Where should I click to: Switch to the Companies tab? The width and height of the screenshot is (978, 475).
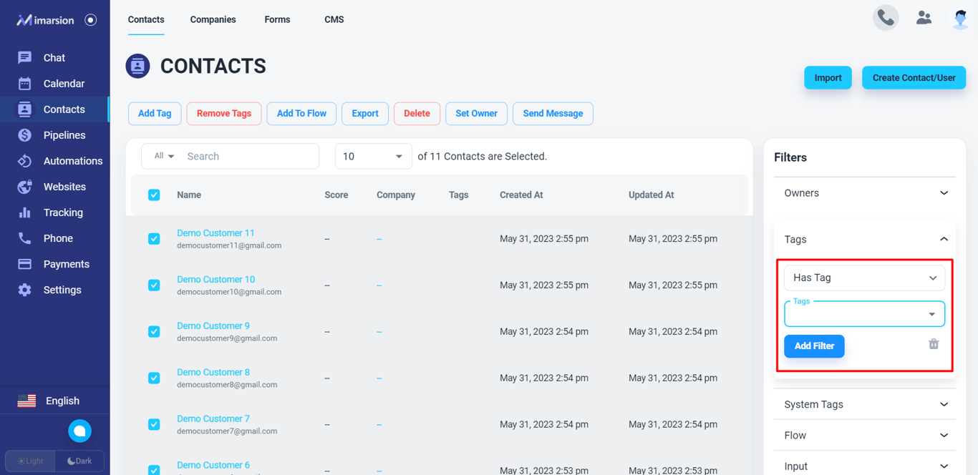[213, 19]
